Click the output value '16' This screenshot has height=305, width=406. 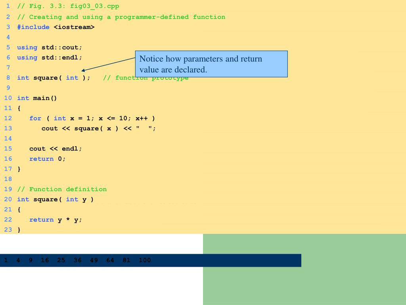[x=45, y=260]
